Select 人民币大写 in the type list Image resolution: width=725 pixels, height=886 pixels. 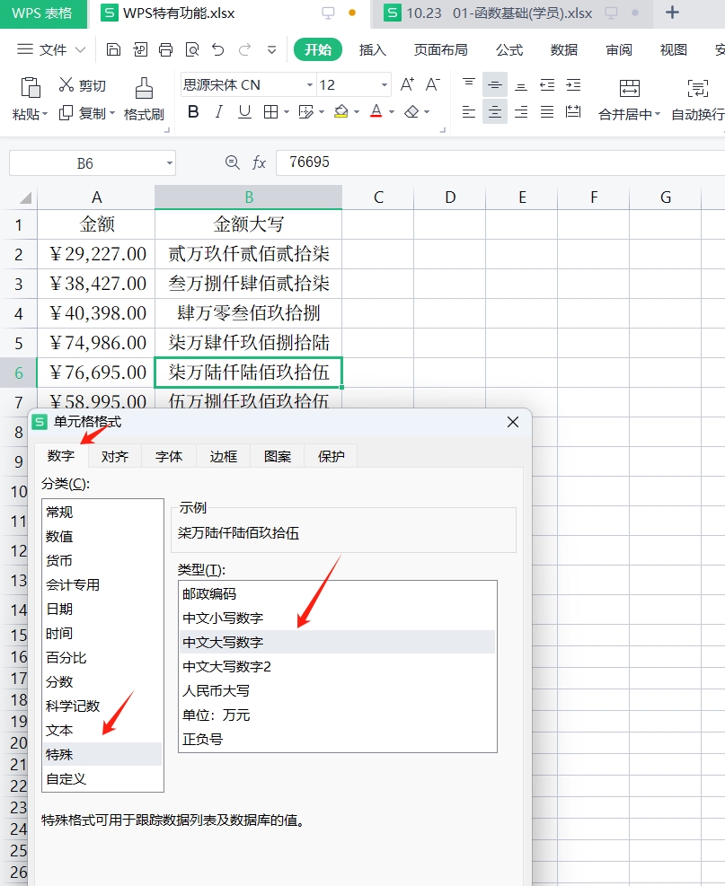(217, 690)
